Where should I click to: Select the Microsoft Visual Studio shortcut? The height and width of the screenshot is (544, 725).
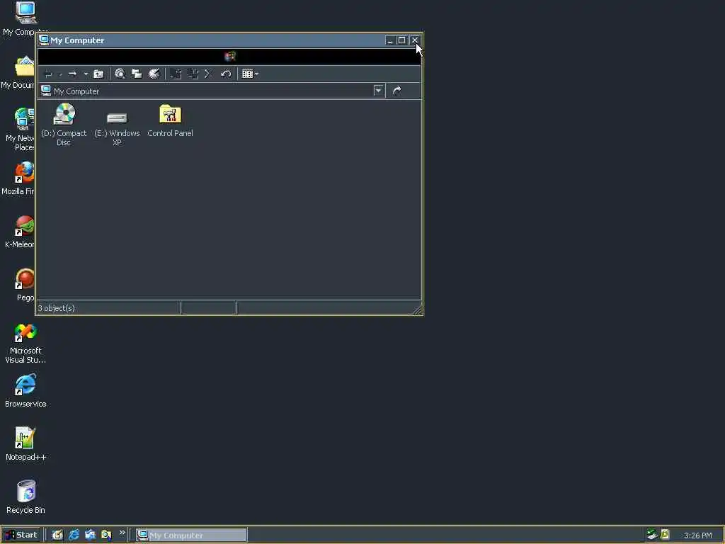click(25, 344)
